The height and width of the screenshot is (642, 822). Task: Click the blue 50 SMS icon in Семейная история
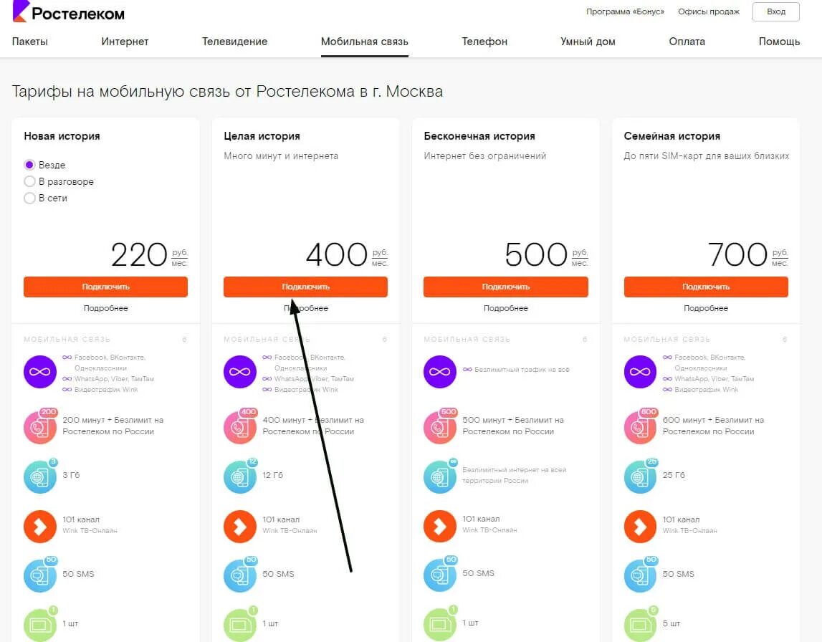640,575
